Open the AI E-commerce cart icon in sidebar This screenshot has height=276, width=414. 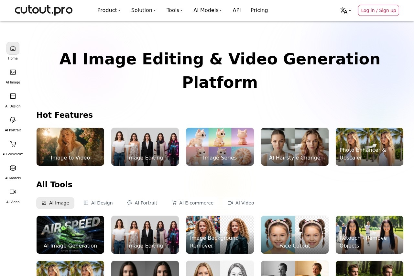click(x=13, y=144)
